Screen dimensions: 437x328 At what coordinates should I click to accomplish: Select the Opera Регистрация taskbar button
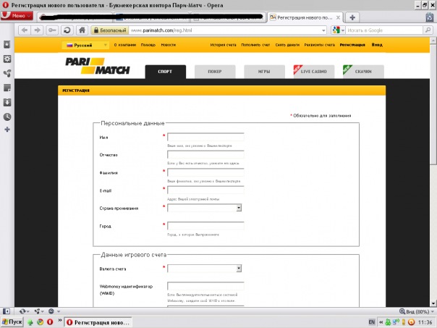[x=98, y=322]
